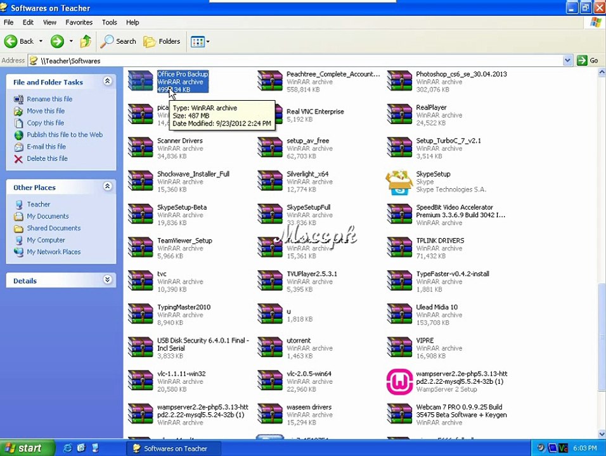Open the Help menu
This screenshot has height=456, width=606.
[x=132, y=22]
